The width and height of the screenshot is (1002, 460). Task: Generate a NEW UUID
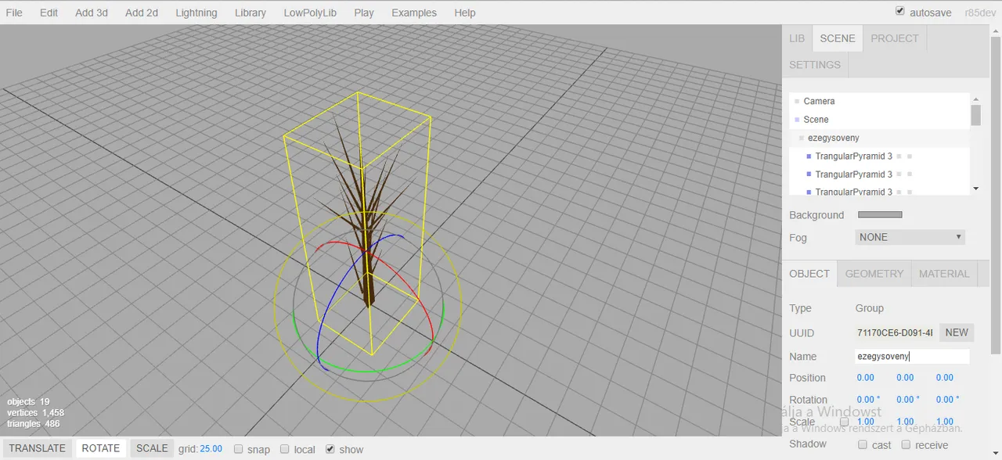click(957, 332)
